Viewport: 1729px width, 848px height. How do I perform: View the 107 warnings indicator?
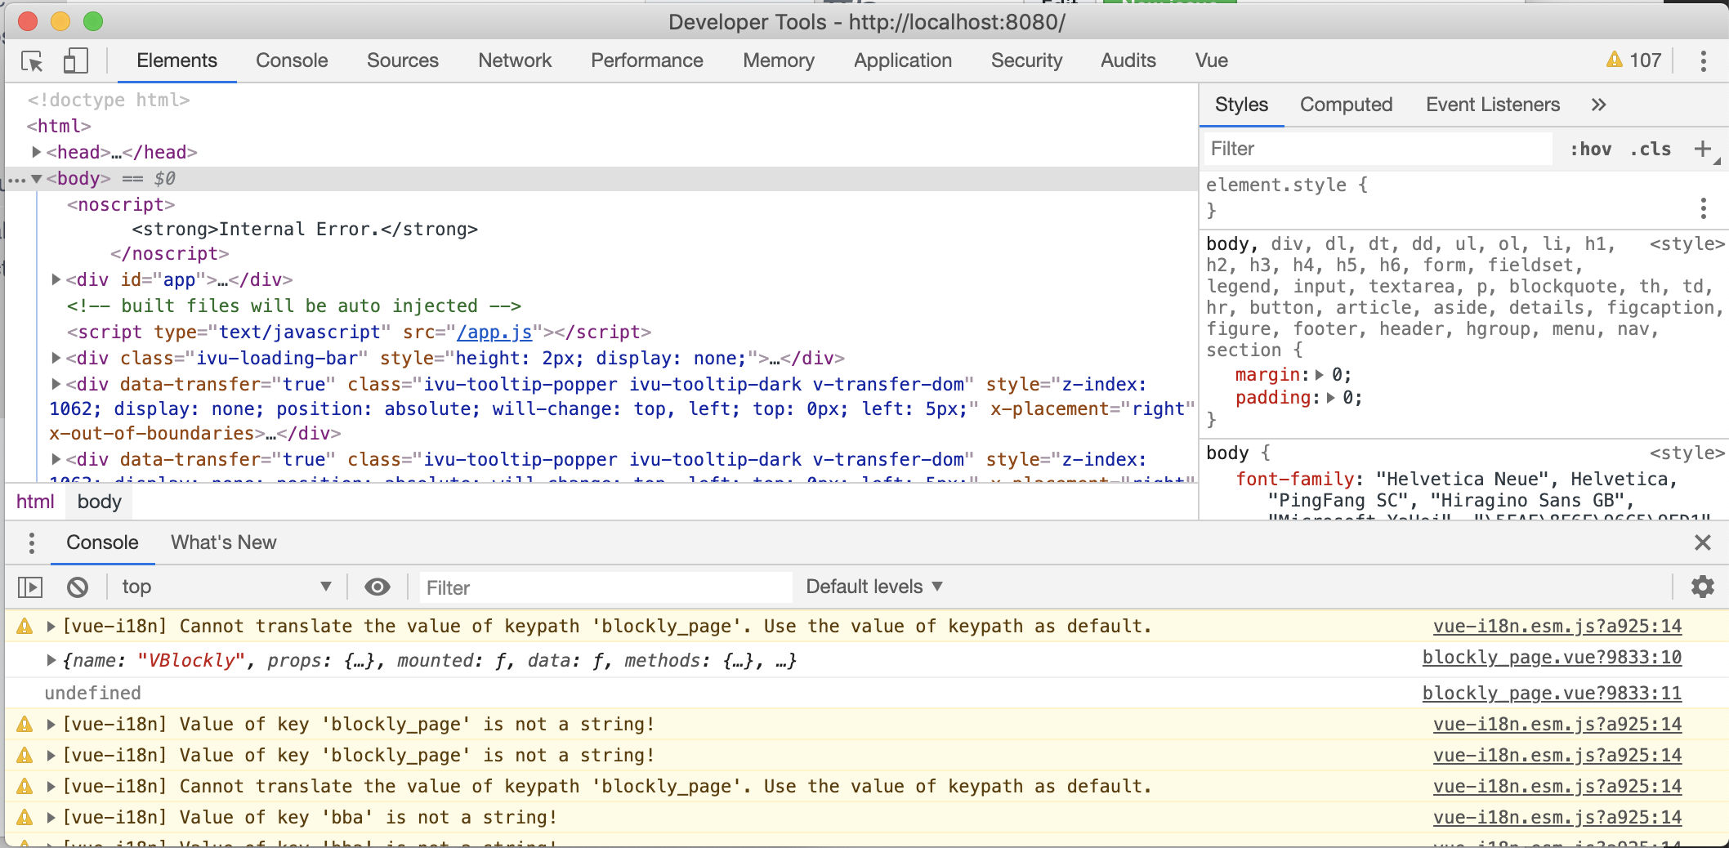click(1632, 60)
